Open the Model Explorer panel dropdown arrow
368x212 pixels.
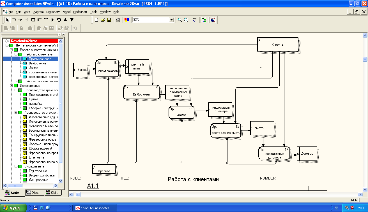(x=60, y=35)
